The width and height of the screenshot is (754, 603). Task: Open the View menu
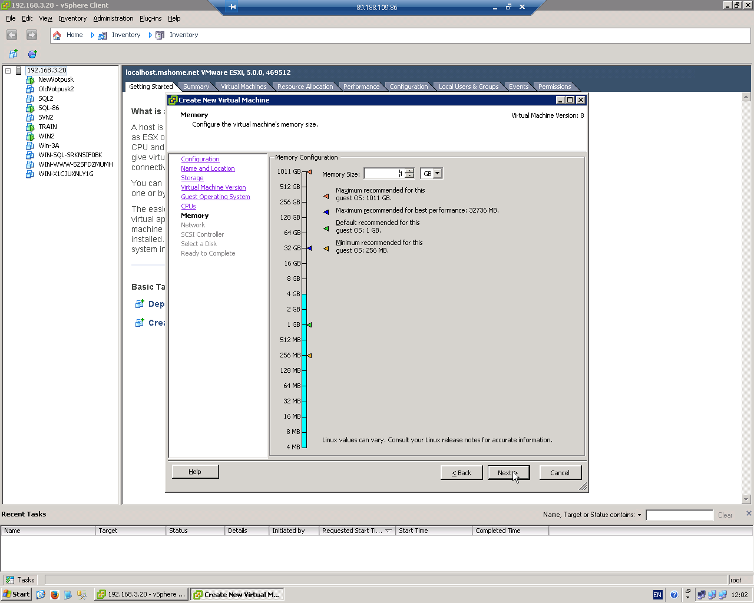[x=45, y=18]
